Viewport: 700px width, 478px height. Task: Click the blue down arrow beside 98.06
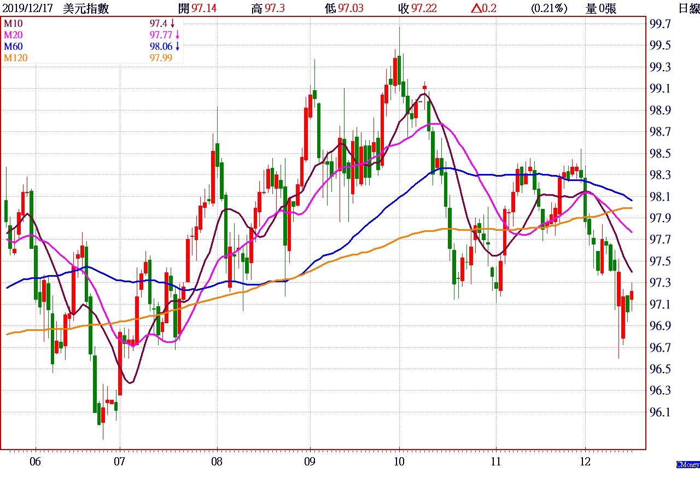tap(177, 46)
